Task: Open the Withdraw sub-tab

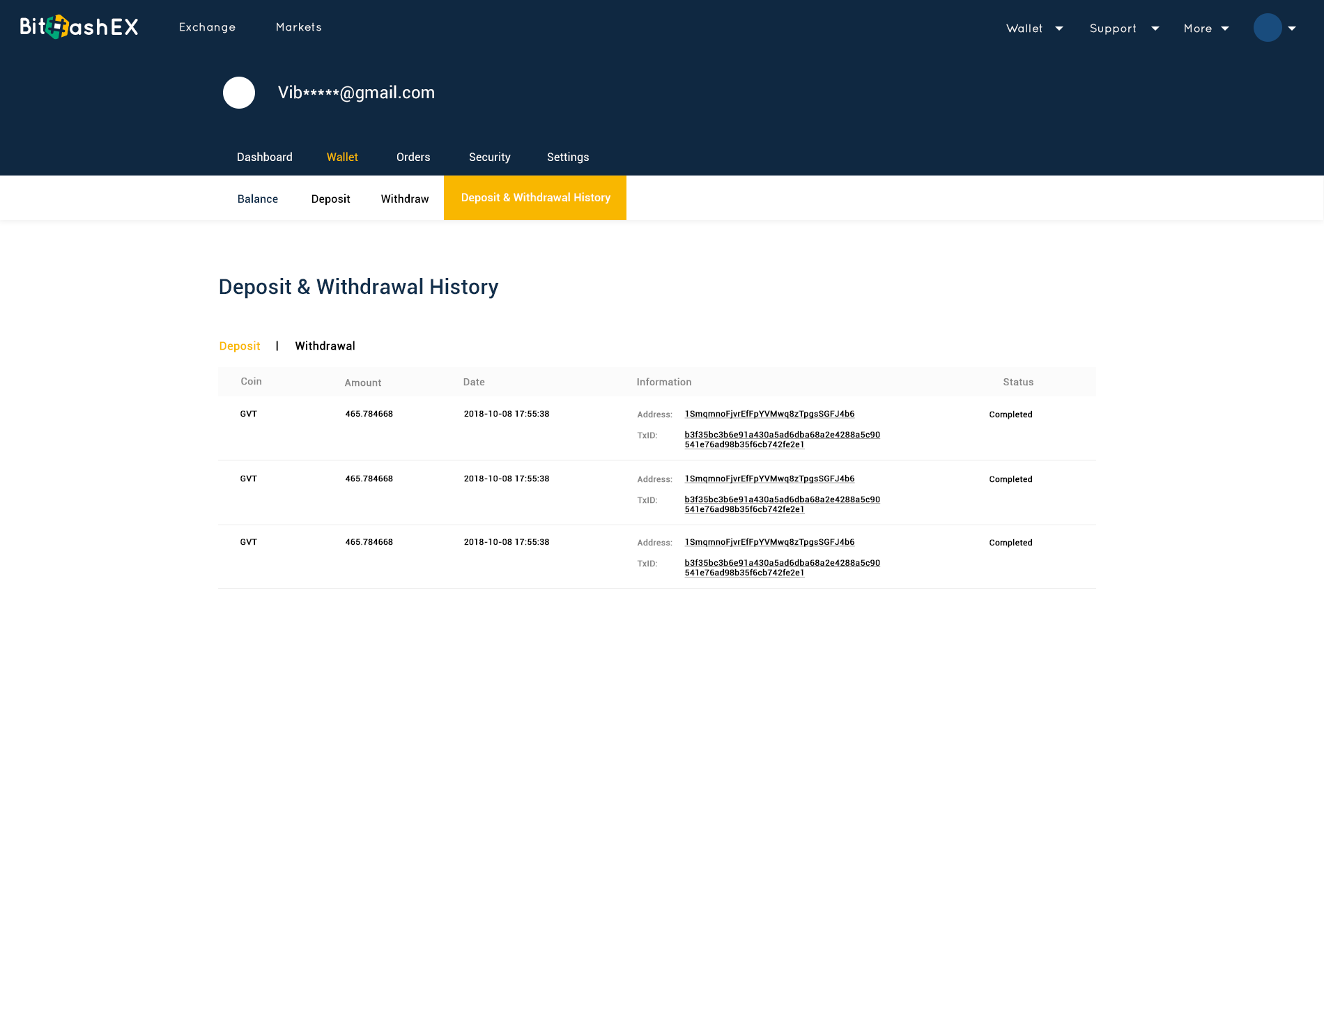Action: click(404, 199)
